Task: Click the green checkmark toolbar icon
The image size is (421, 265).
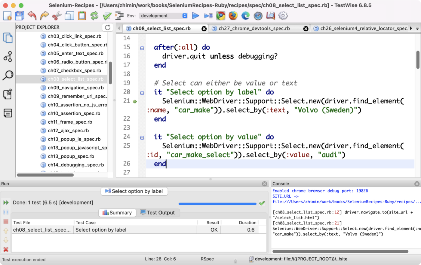Action: click(x=107, y=16)
